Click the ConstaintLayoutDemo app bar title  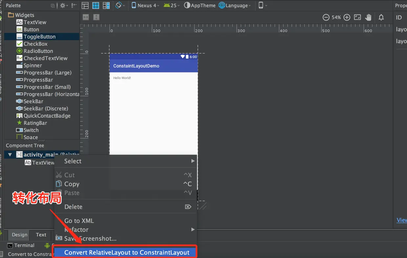point(136,66)
